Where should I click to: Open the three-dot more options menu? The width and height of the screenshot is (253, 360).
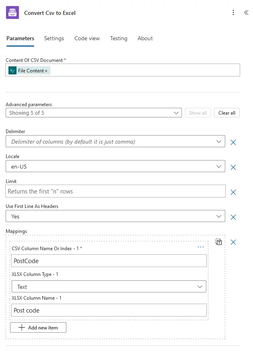click(233, 12)
